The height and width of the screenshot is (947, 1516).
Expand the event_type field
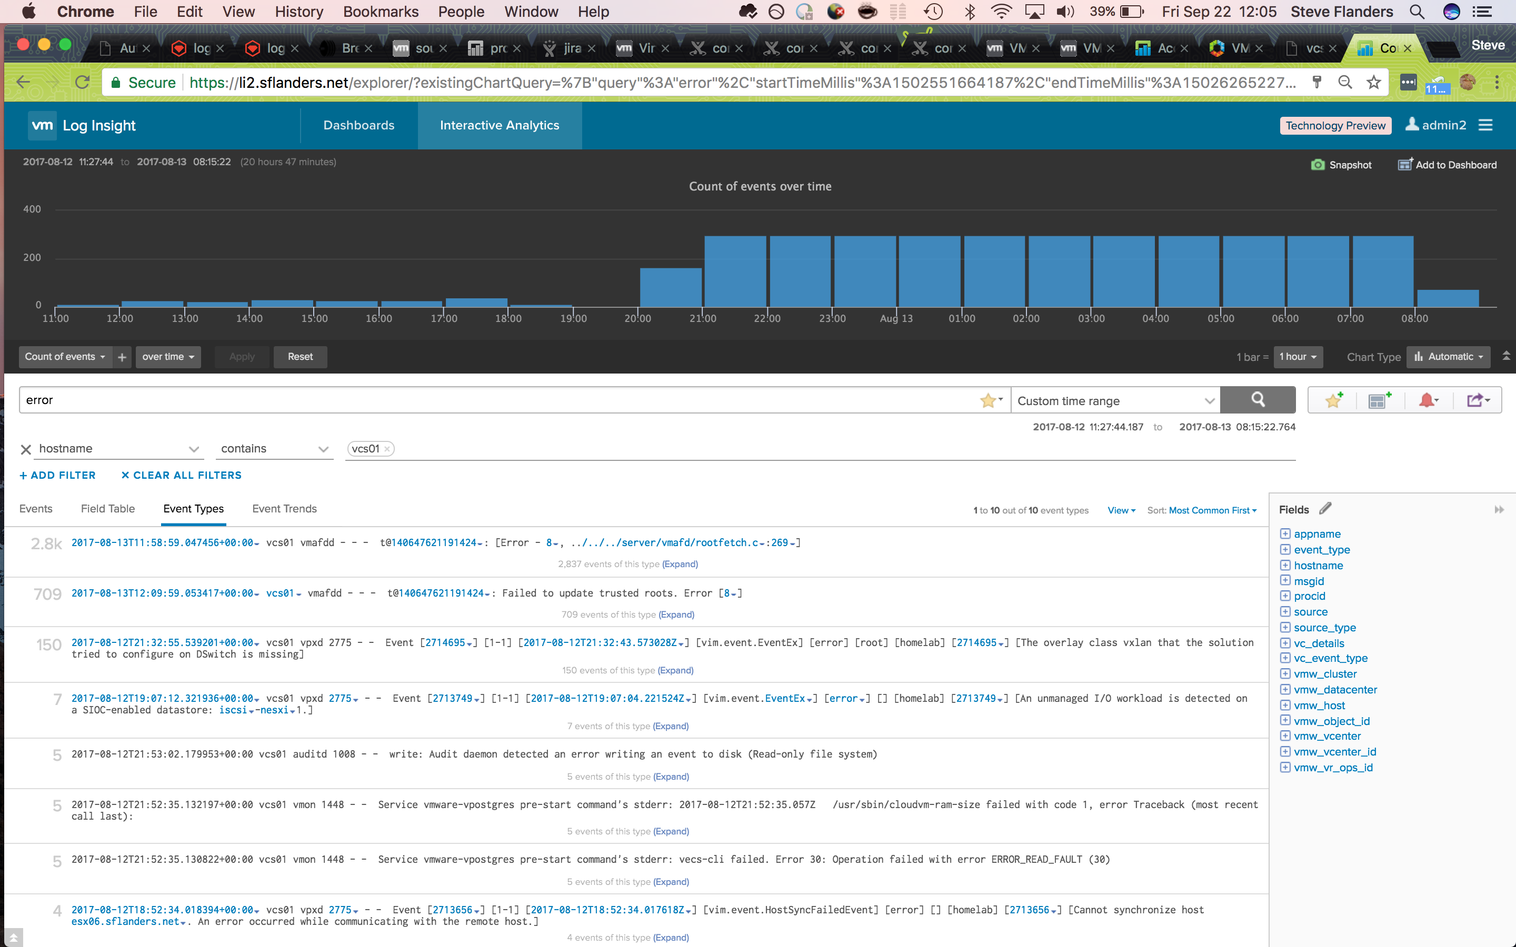1285,549
